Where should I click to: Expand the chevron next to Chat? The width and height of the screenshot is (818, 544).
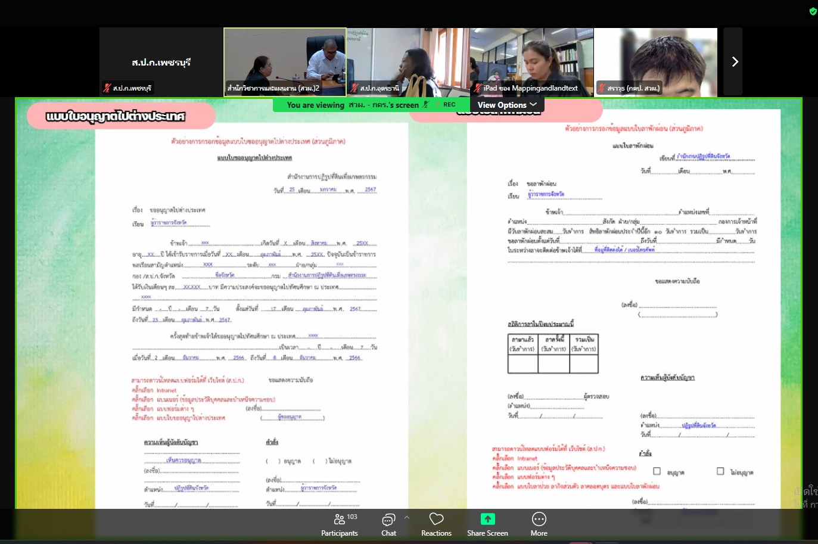coord(407,517)
